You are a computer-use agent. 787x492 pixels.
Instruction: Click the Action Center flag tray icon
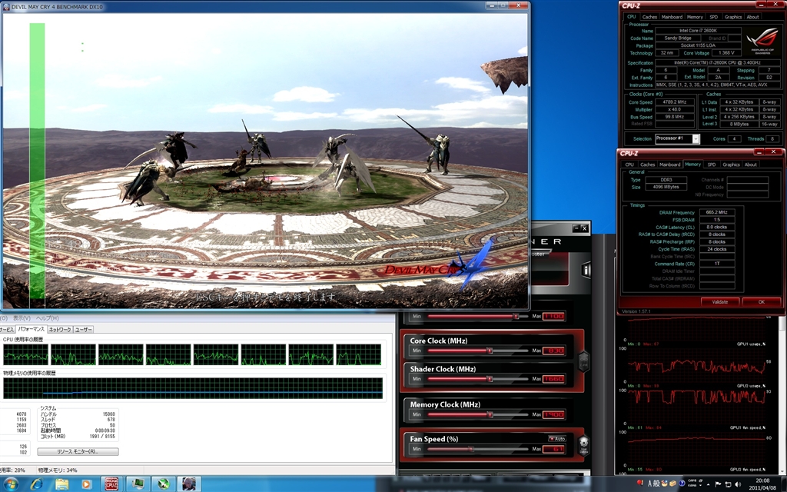[x=718, y=484]
